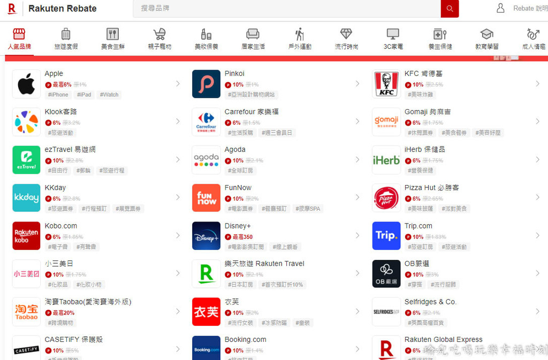The image size is (548, 360).
Task: Expand the Agoda row chevron
Action: click(357, 159)
